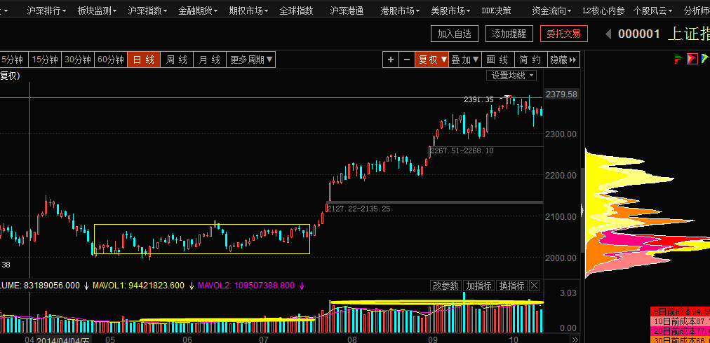Close the volume indicator panel via X icon

pos(535,286)
